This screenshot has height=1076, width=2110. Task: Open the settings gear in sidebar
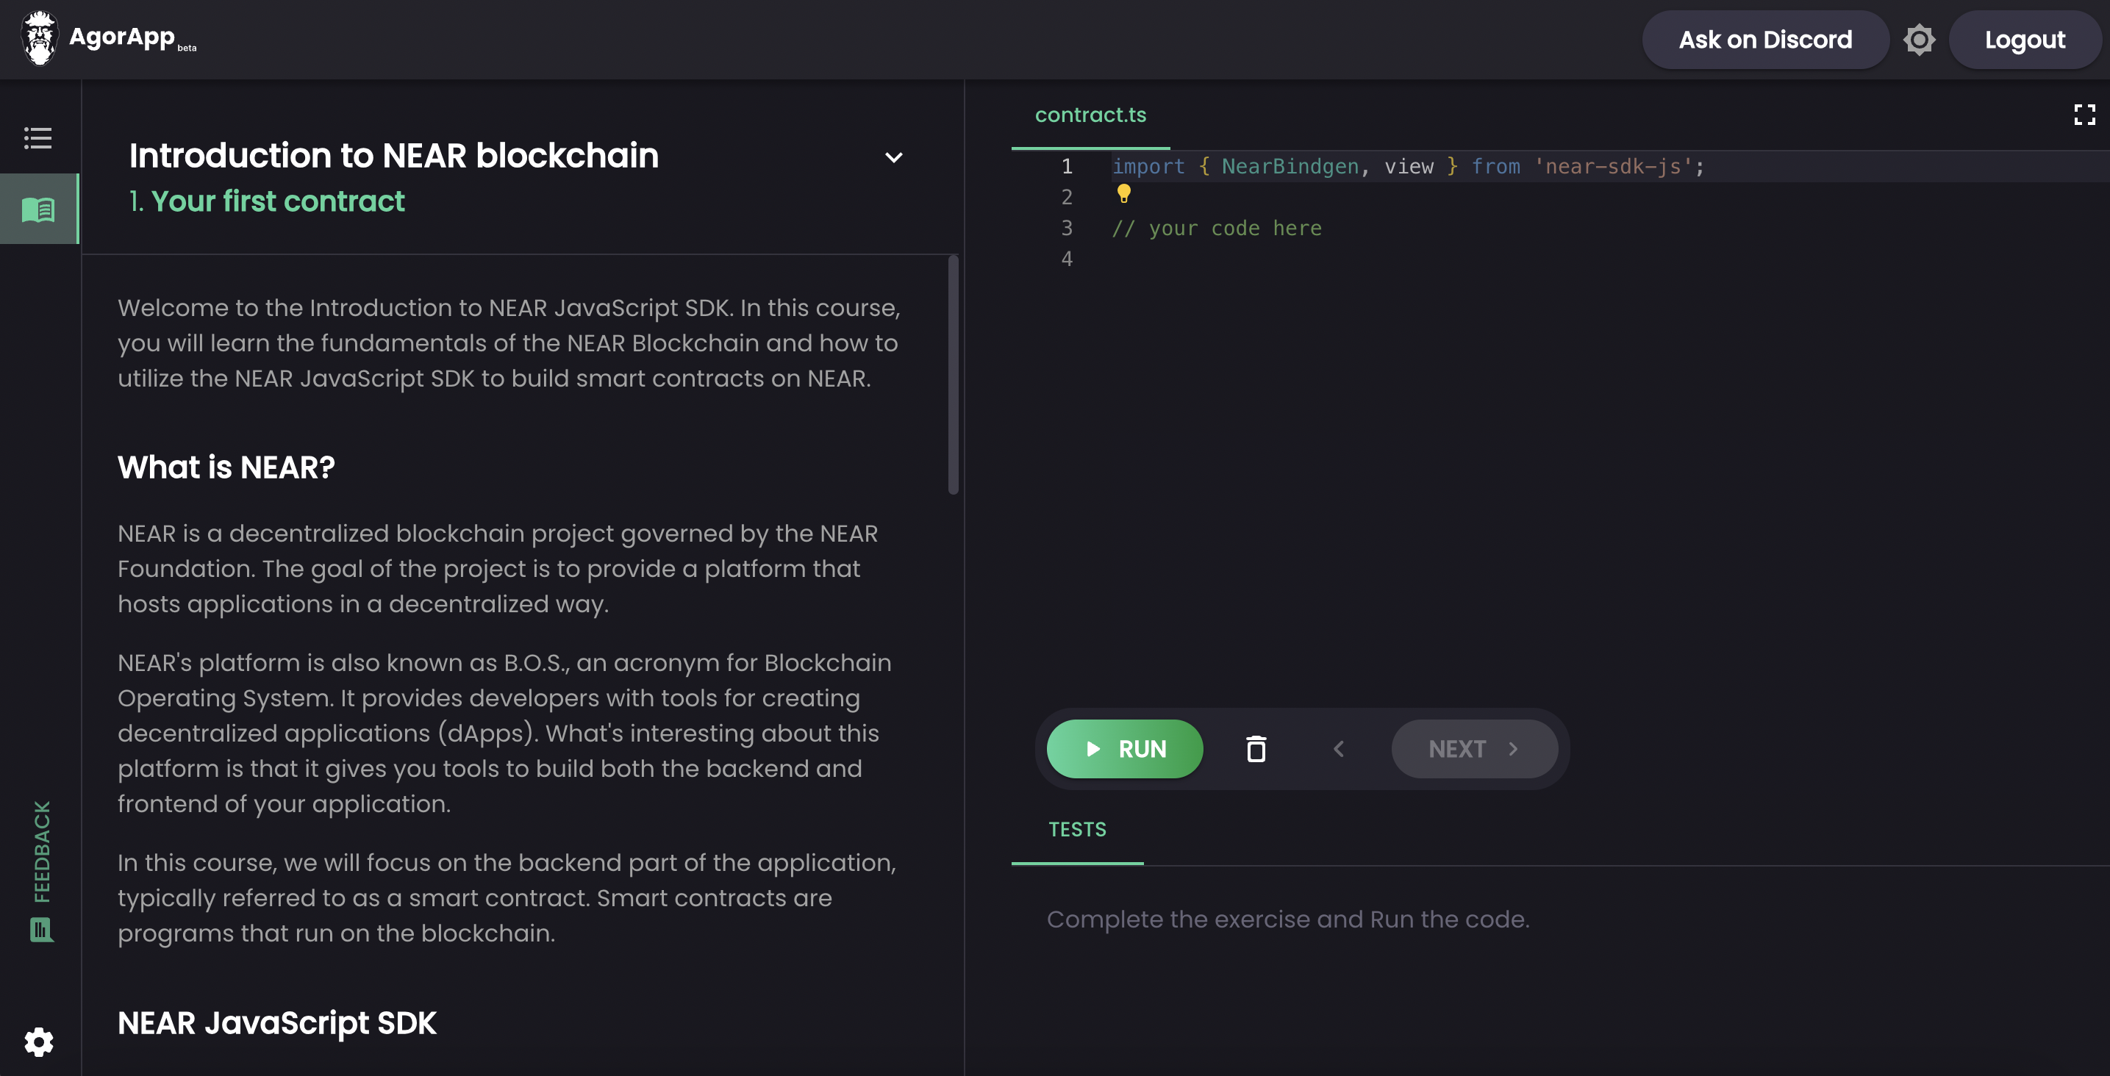[x=38, y=1041]
